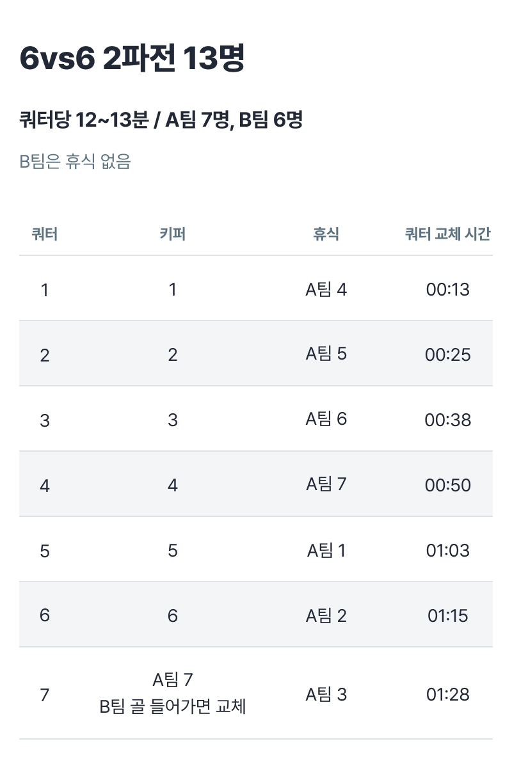Select the "쿼터" column header

coord(45,234)
